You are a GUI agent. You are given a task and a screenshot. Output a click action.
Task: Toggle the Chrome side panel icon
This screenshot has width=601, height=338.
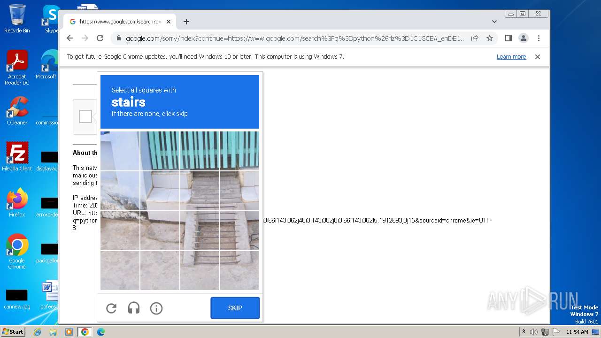(508, 38)
